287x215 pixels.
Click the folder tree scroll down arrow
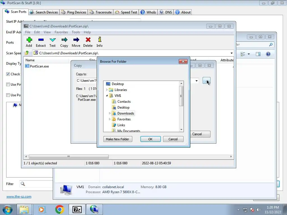click(181, 129)
